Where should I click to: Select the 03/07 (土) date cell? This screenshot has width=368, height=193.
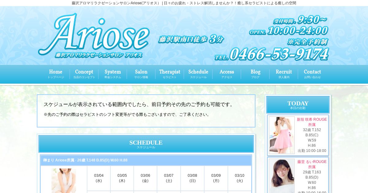[x=169, y=178]
